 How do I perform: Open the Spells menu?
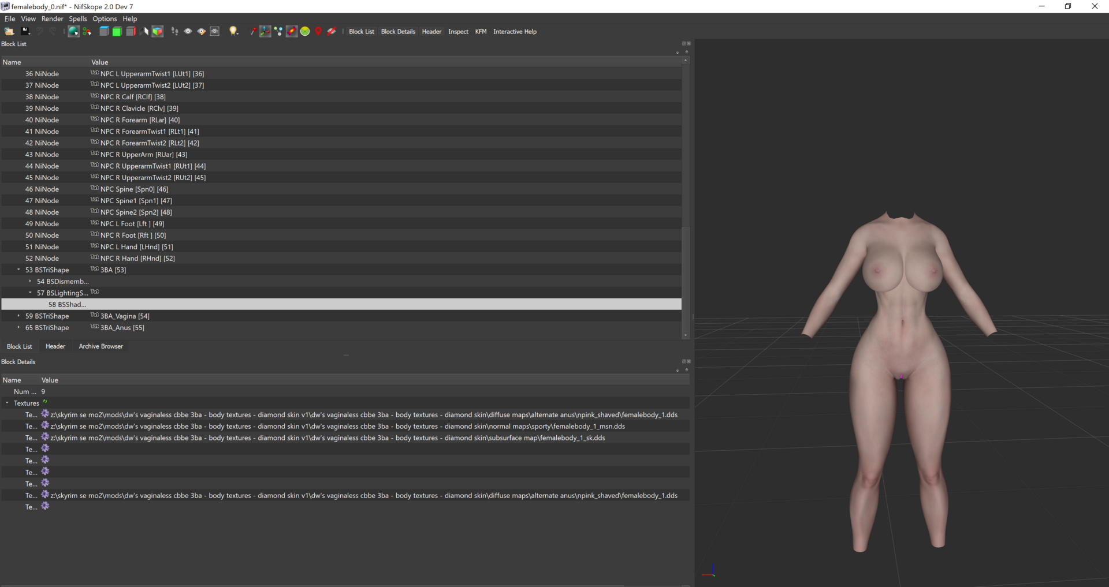coord(78,18)
